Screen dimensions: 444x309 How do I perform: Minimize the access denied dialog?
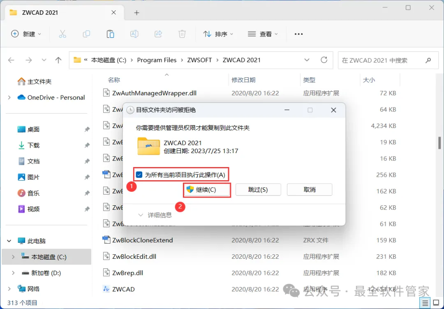click(x=287, y=110)
